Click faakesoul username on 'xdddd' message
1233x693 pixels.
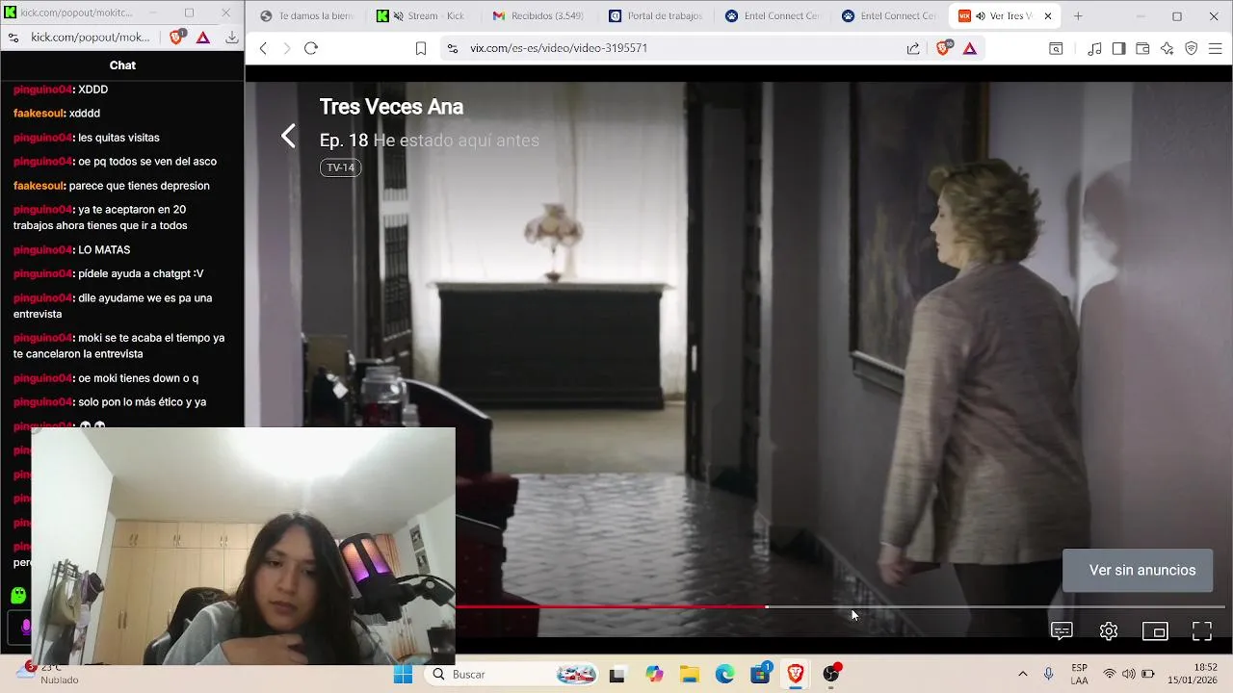tap(39, 114)
